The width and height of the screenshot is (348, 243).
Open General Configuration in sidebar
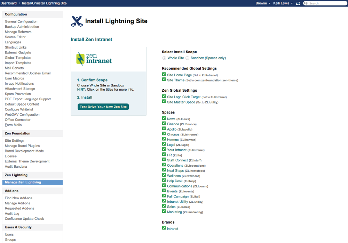[21, 22]
